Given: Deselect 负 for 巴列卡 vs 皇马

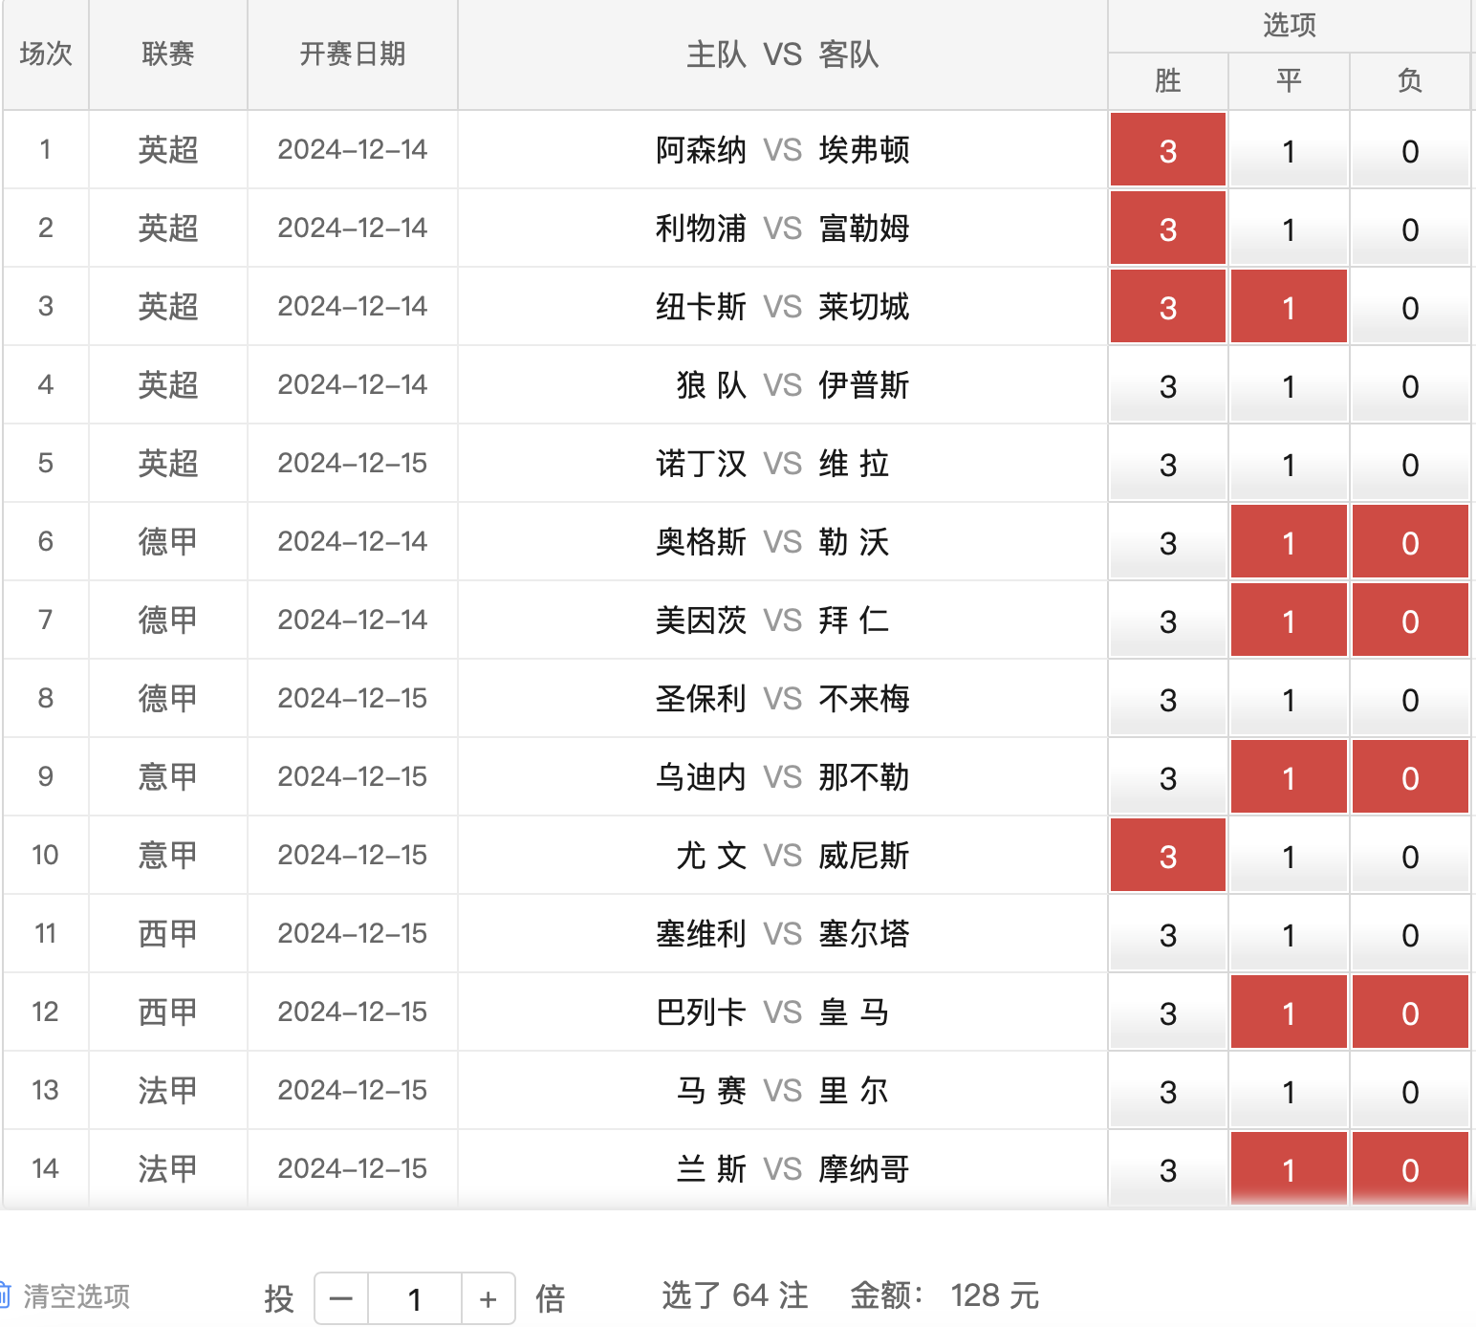Looking at the screenshot, I should coord(1410,1012).
